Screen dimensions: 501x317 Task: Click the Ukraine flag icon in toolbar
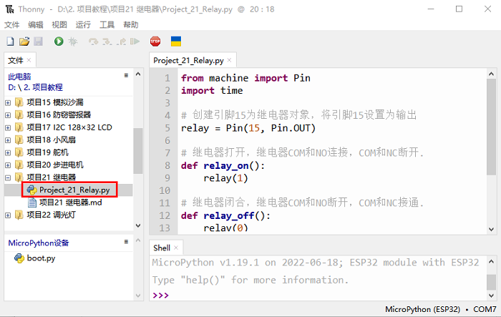tap(176, 42)
